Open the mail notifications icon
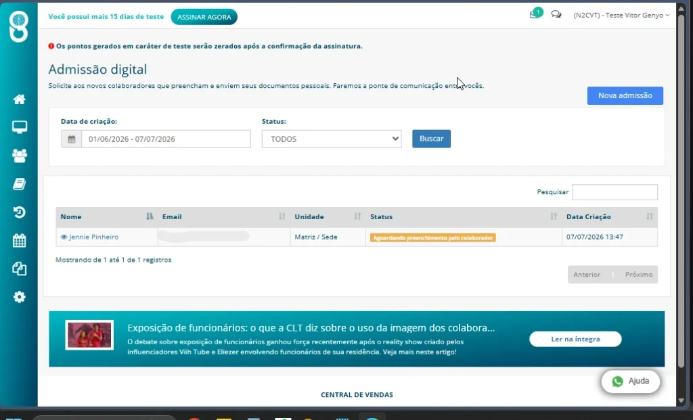This screenshot has width=693, height=420. [x=535, y=15]
